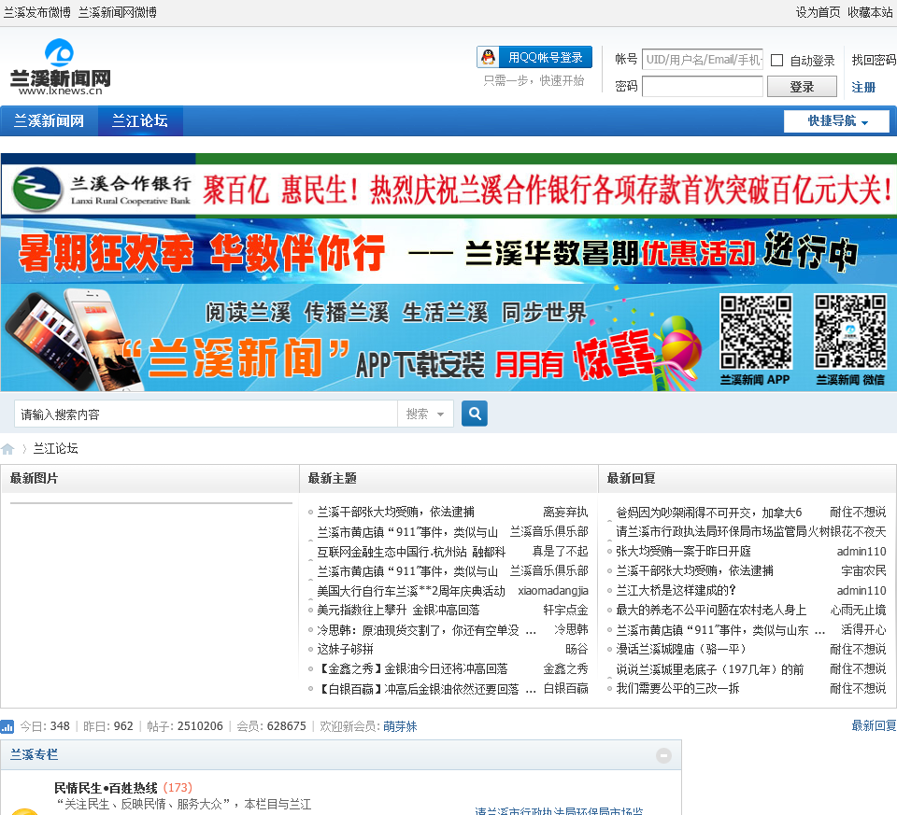Screen dimensions: 897x815
Task: Open topic 互联网金融生态中国行.杭州站
Action: tap(411, 552)
